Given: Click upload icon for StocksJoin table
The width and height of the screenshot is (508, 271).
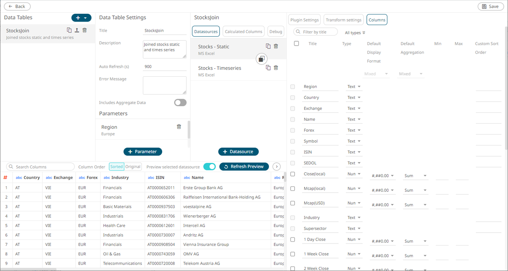Looking at the screenshot, I should 77,30.
